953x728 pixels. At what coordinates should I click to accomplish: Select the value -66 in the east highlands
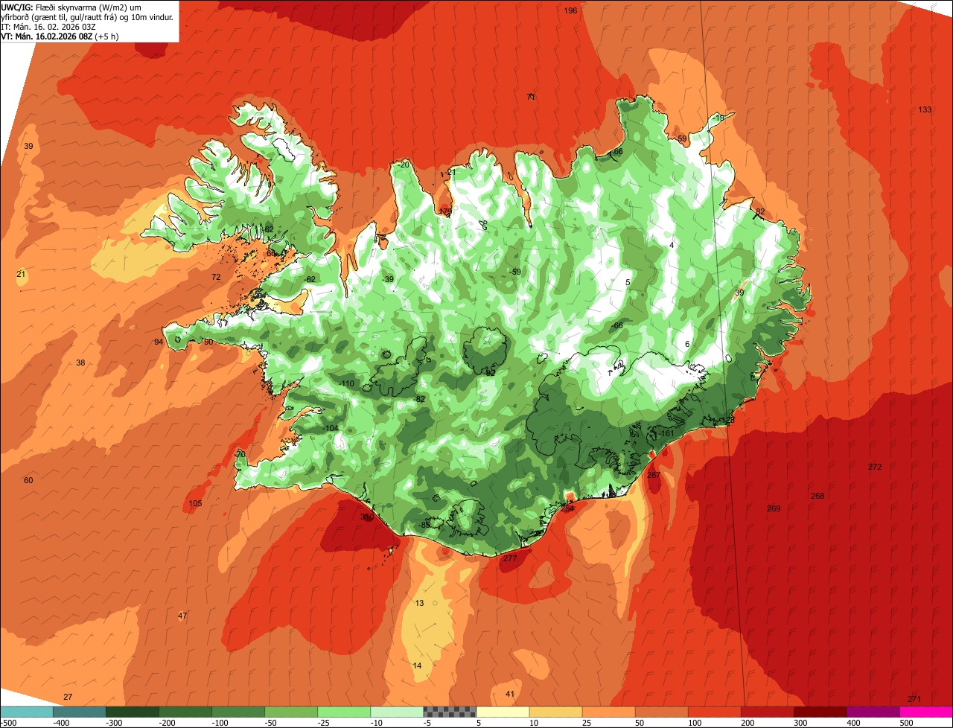(x=616, y=325)
